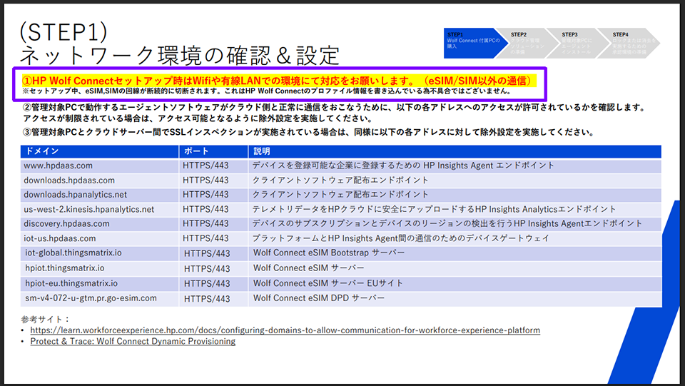Select the us-west-2.kinesis.hpanalytics.net domain cell

(100, 209)
